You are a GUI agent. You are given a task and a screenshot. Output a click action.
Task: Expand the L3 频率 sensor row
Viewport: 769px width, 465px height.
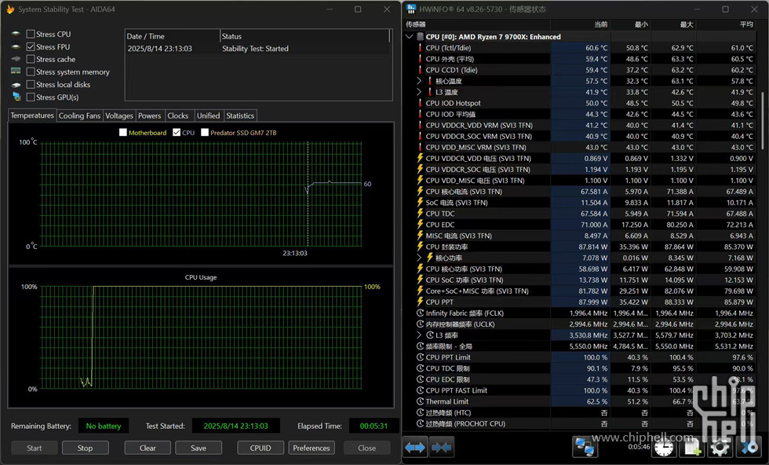pos(419,335)
